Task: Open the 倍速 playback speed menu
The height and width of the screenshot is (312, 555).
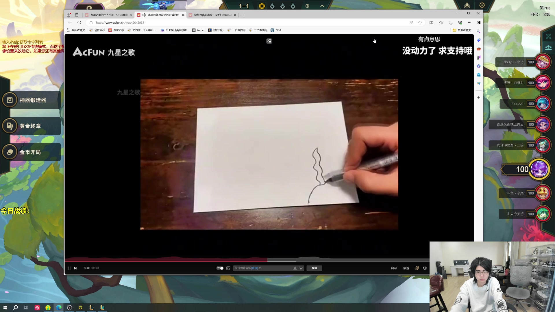Action: tap(406, 268)
